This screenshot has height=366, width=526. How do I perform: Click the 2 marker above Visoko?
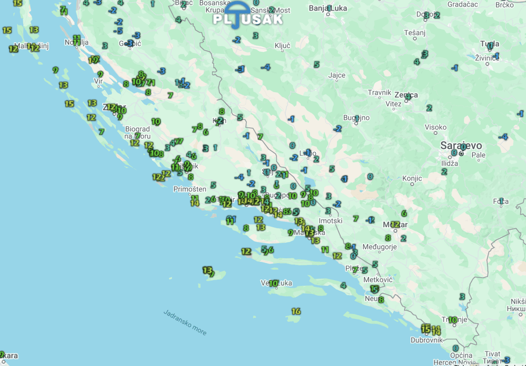click(x=429, y=108)
